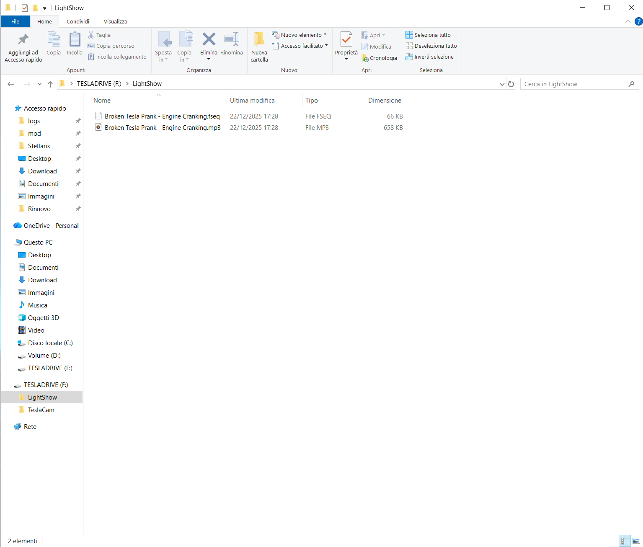Click Cronologia in the Apri group
This screenshot has width=643, height=547.
pos(379,58)
